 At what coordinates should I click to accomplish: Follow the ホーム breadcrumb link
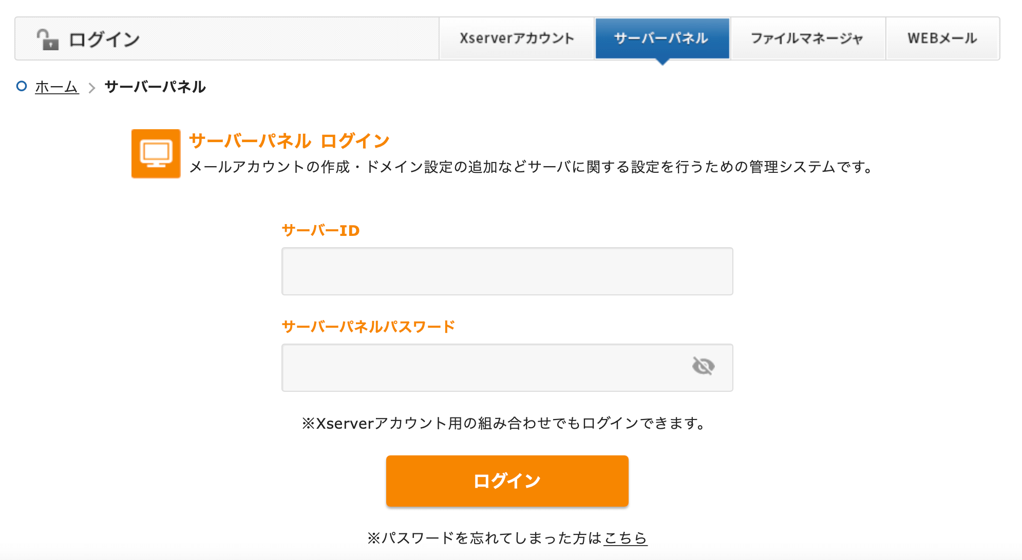(x=56, y=87)
